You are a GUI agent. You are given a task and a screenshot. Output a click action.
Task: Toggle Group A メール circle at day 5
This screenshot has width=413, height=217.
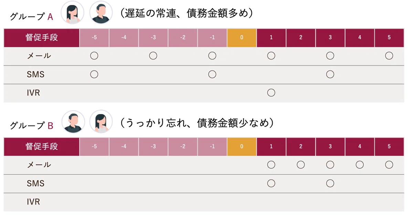tap(389, 56)
